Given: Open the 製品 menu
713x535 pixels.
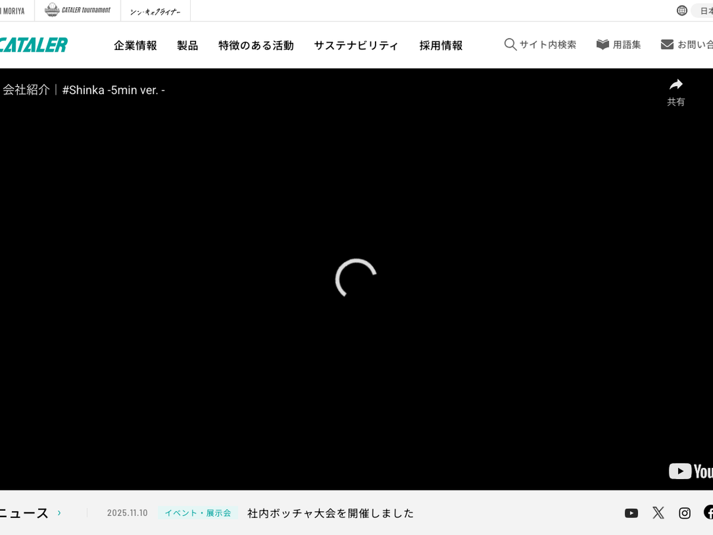Looking at the screenshot, I should pos(187,46).
